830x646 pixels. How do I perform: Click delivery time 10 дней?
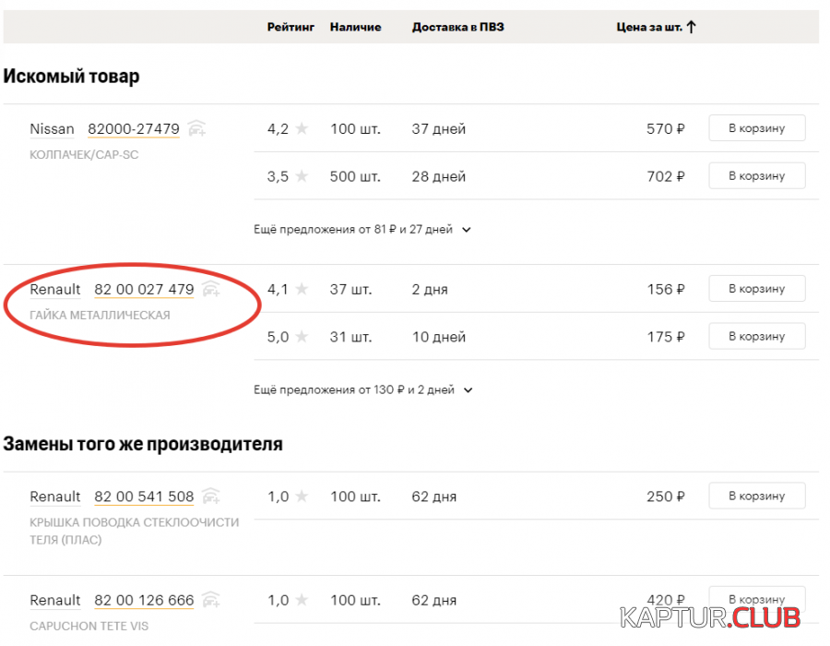(x=439, y=337)
